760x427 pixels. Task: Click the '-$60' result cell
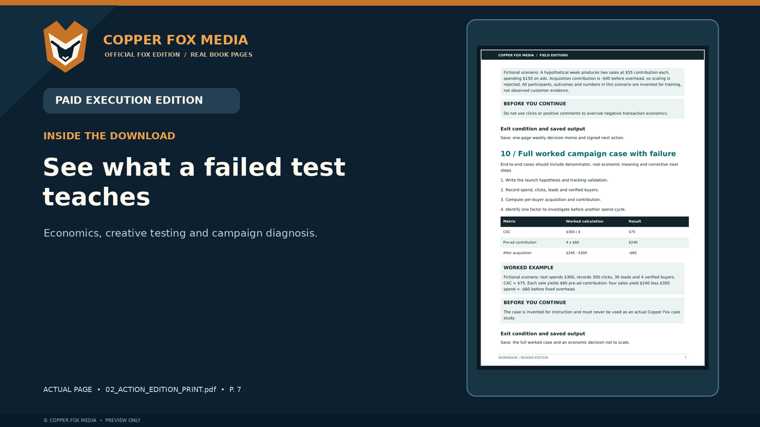pos(632,253)
